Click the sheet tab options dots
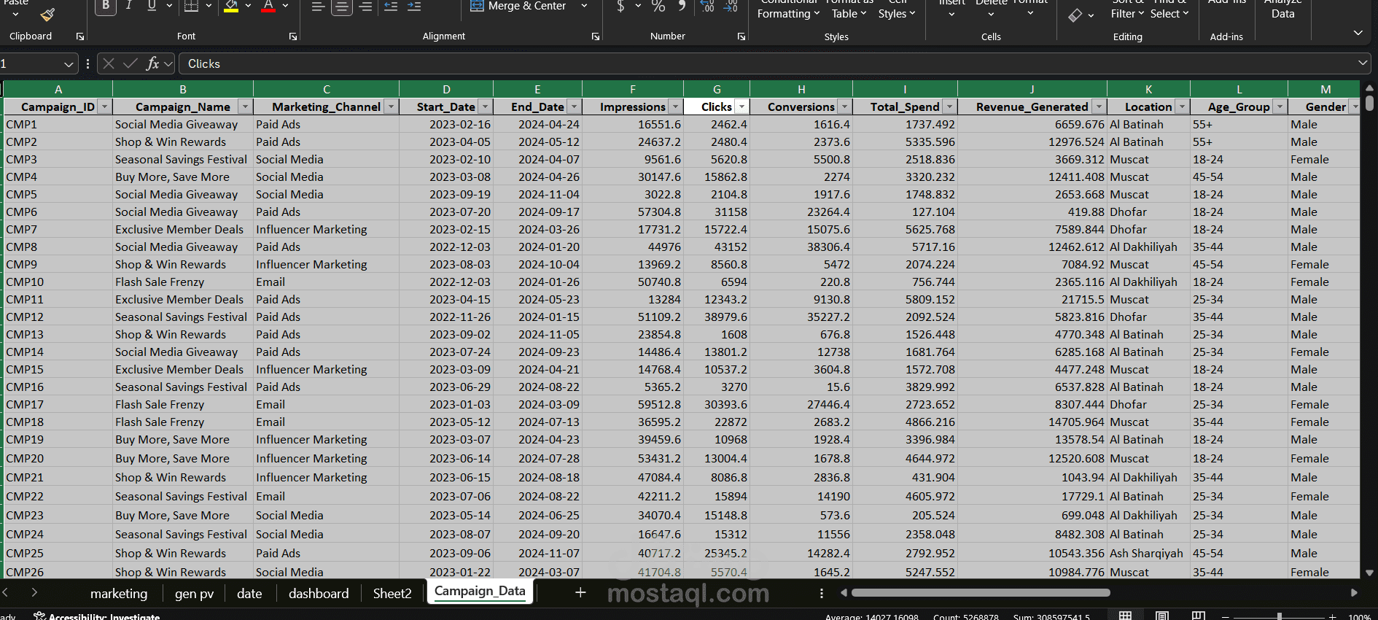Viewport: 1378px width, 620px height. 822,593
